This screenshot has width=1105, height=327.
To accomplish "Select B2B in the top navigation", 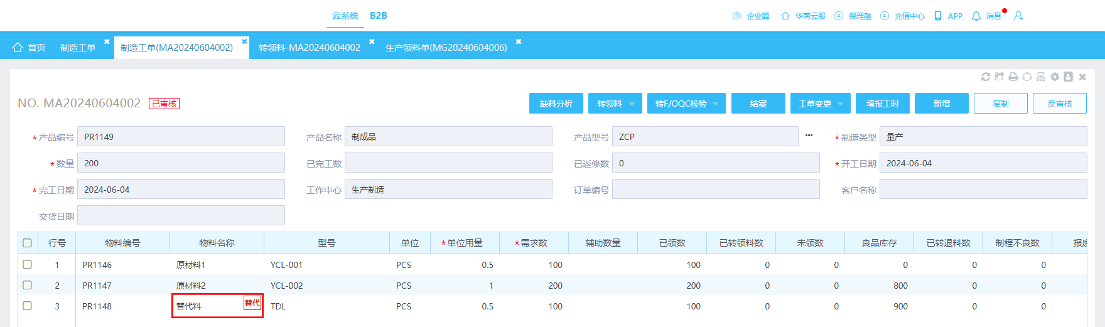I will 379,16.
